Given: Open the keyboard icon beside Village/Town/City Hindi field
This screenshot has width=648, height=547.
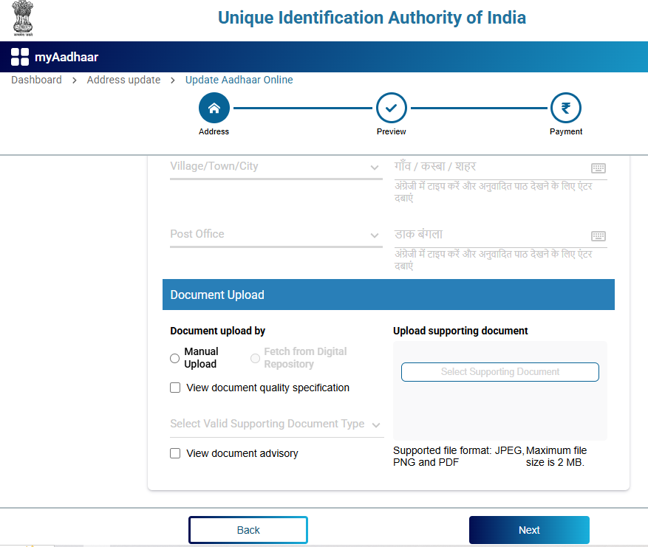Looking at the screenshot, I should [x=598, y=168].
